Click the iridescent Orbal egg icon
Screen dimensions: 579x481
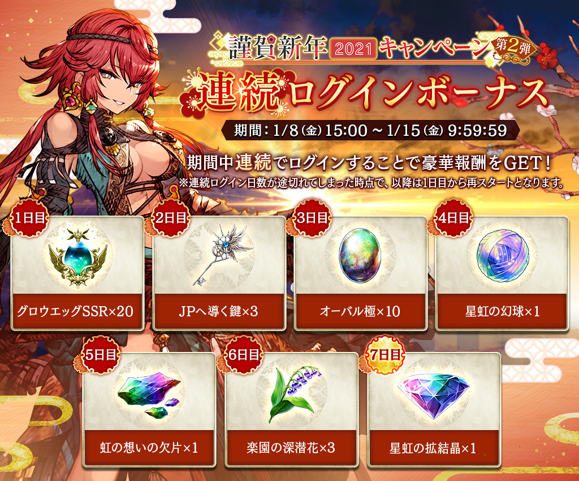(360, 255)
